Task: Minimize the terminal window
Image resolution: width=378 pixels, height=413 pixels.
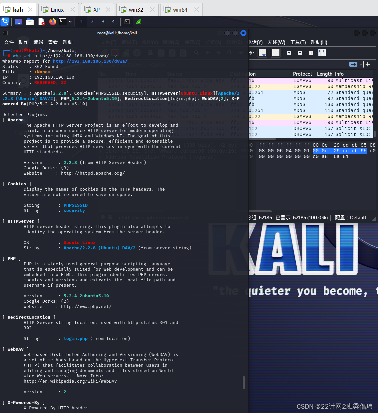Action: pyautogui.click(x=227, y=33)
